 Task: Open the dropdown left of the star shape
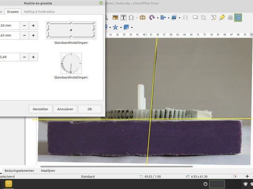click(110, 28)
